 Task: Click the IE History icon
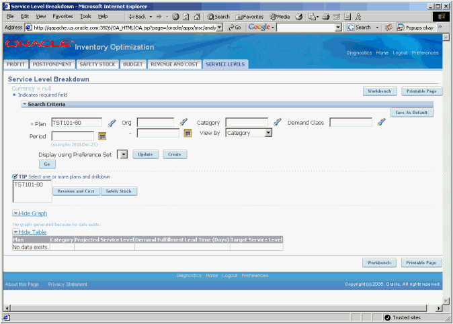click(298, 17)
